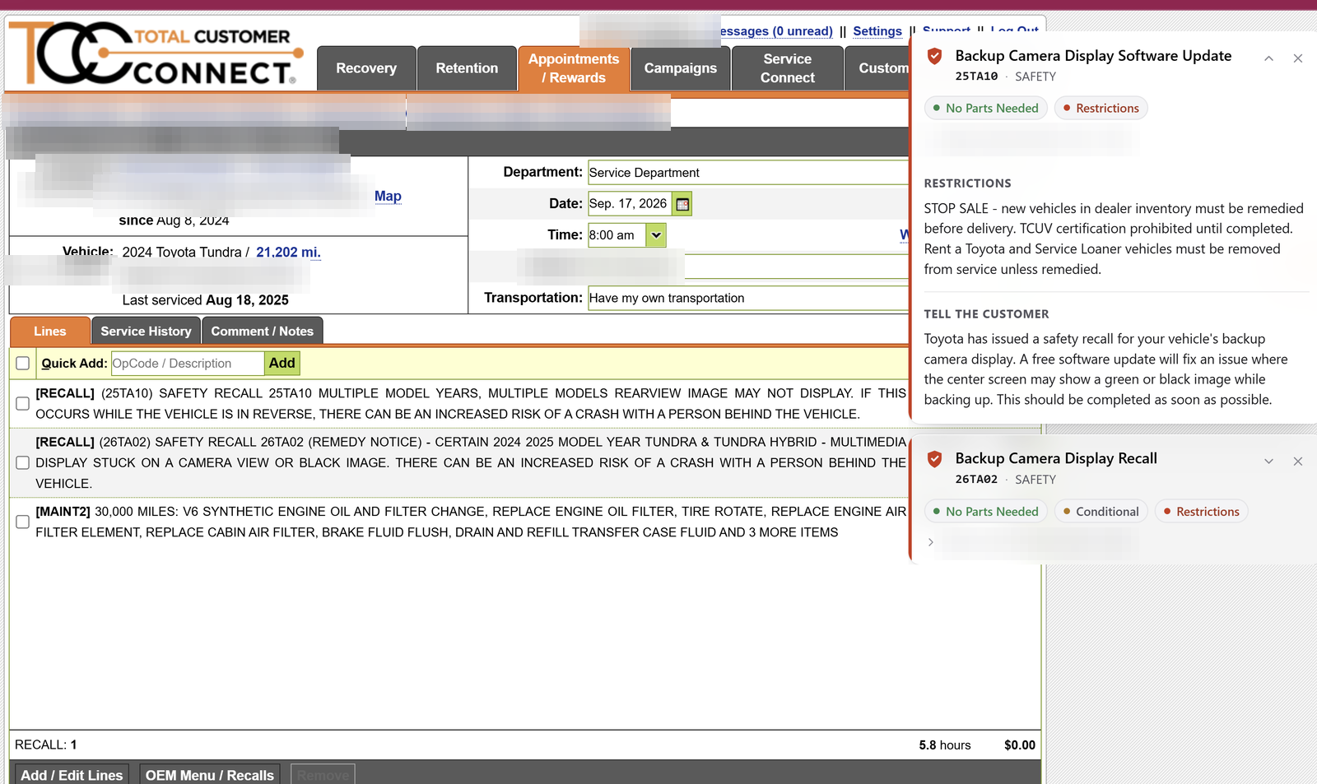Click the Add / Edit Lines button
1317x784 pixels.
pyautogui.click(x=72, y=775)
